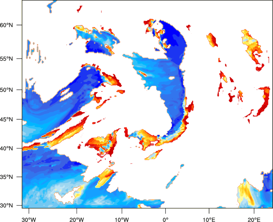Click the 35°N latitude label
This screenshot has width=273, height=222.
6,177
